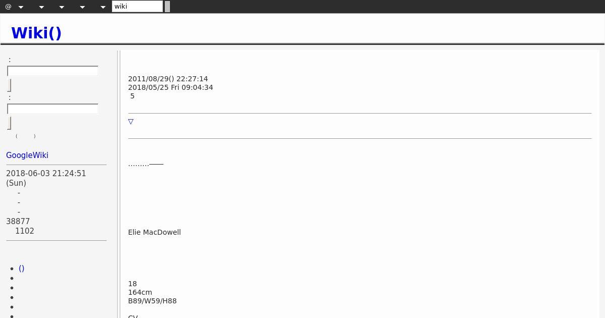Viewport: 605px width, 318px height.
Task: Click the small submit button under second sidebar field
Action: click(9, 123)
